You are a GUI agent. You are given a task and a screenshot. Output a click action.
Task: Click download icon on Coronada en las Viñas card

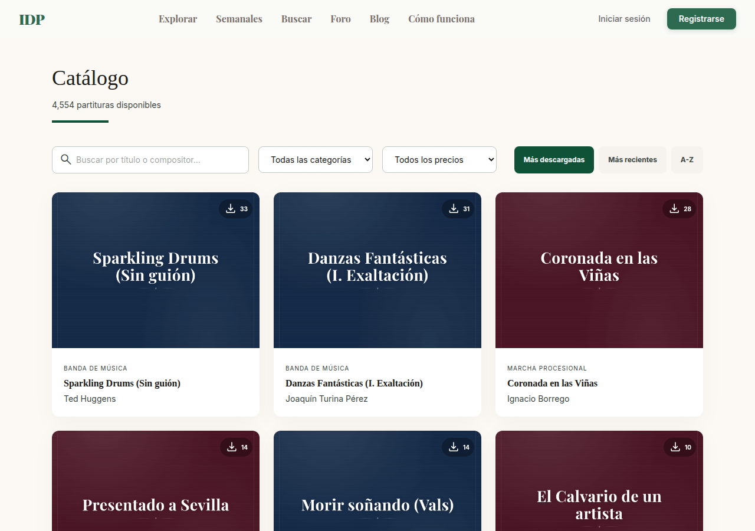[x=674, y=208]
